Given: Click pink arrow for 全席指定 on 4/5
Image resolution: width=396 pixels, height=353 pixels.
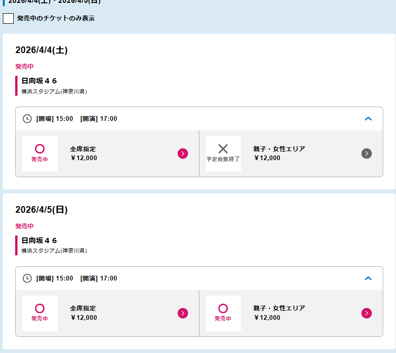Looking at the screenshot, I should pyautogui.click(x=183, y=313).
